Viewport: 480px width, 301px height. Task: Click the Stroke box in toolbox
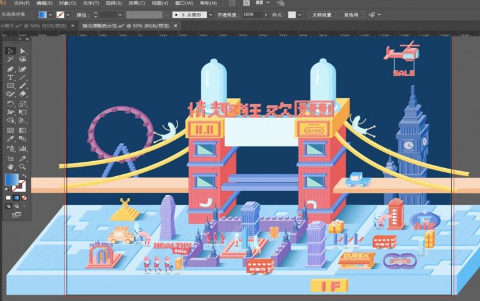point(21,186)
